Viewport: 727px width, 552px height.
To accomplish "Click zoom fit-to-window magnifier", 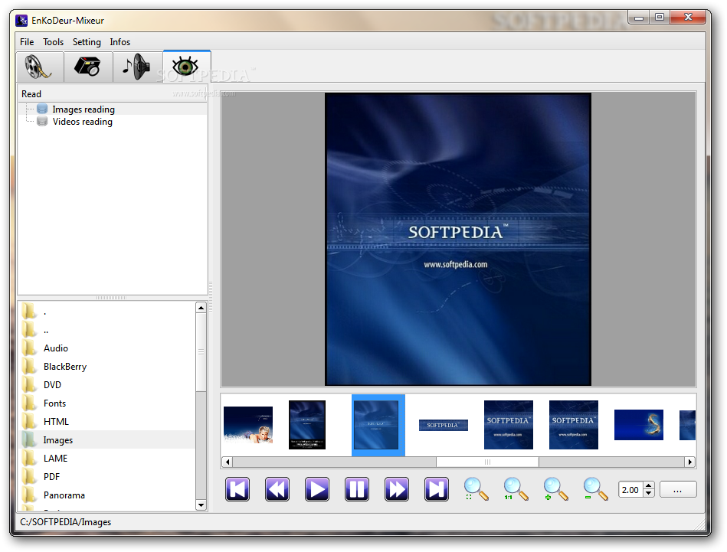I will [476, 489].
